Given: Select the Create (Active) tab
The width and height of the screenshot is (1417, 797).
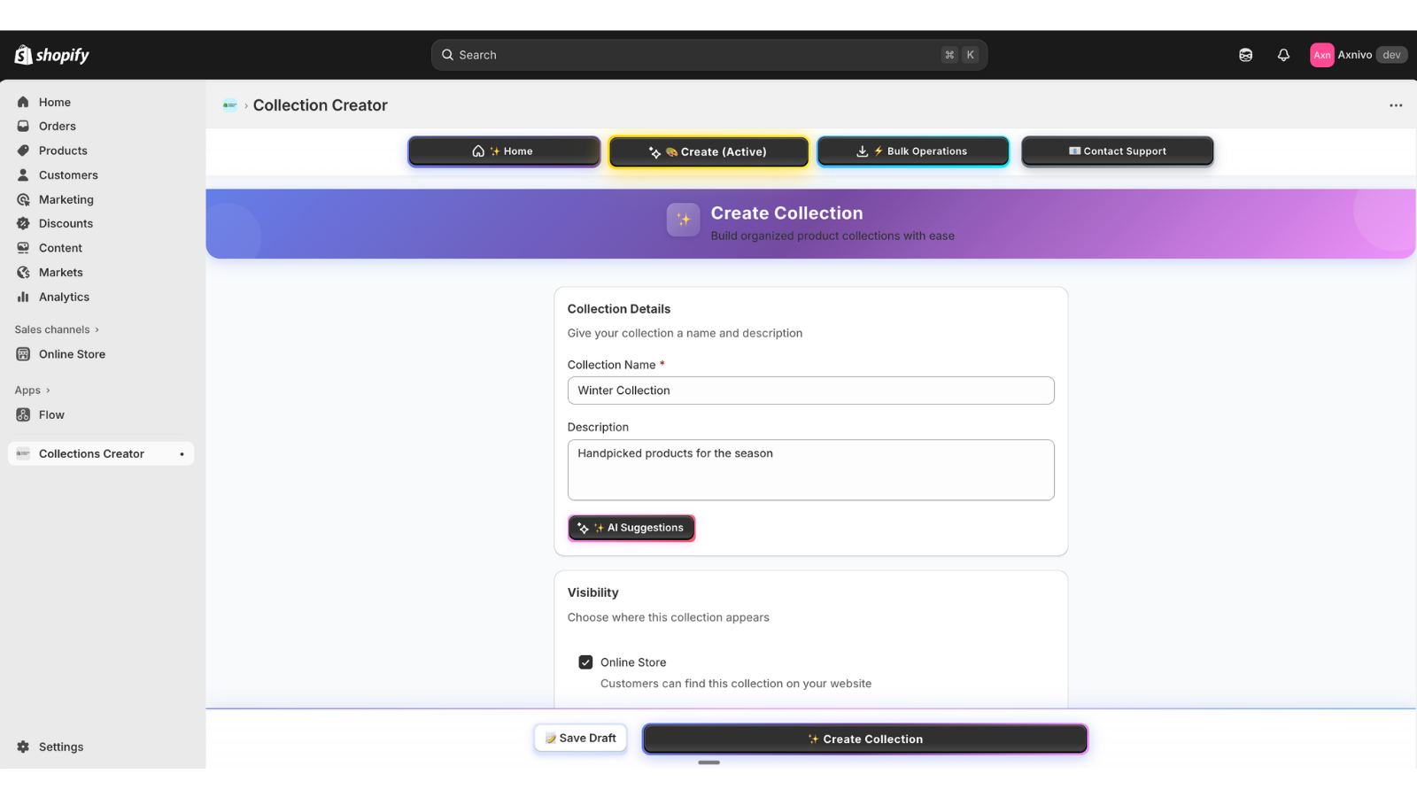Looking at the screenshot, I should [x=708, y=151].
